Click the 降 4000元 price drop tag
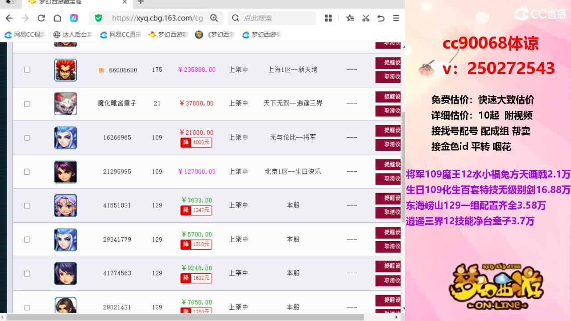 click(196, 143)
